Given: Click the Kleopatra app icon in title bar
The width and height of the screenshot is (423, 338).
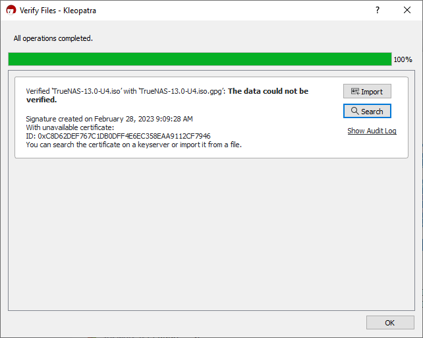Looking at the screenshot, I should coord(11,11).
